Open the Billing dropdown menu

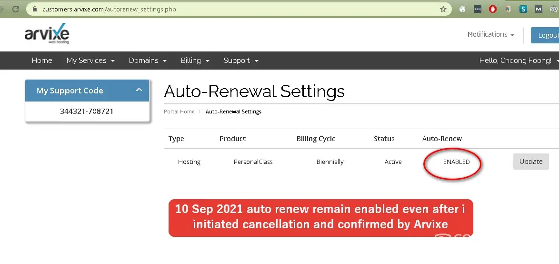coord(195,61)
